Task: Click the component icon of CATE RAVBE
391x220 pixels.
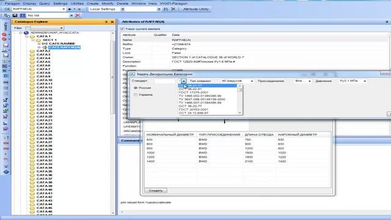Action: click(45, 43)
